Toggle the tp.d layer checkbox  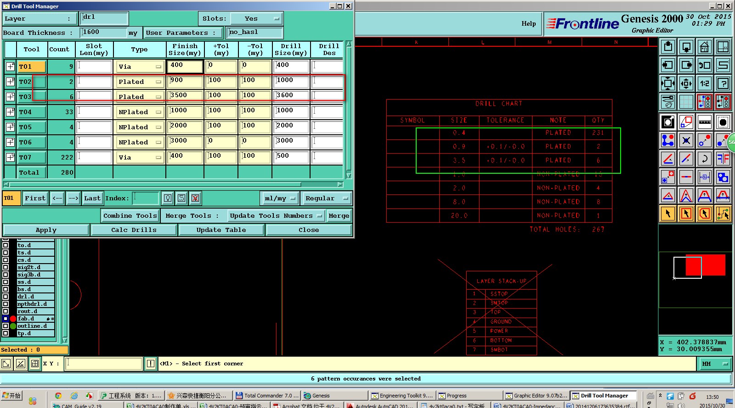pos(6,333)
